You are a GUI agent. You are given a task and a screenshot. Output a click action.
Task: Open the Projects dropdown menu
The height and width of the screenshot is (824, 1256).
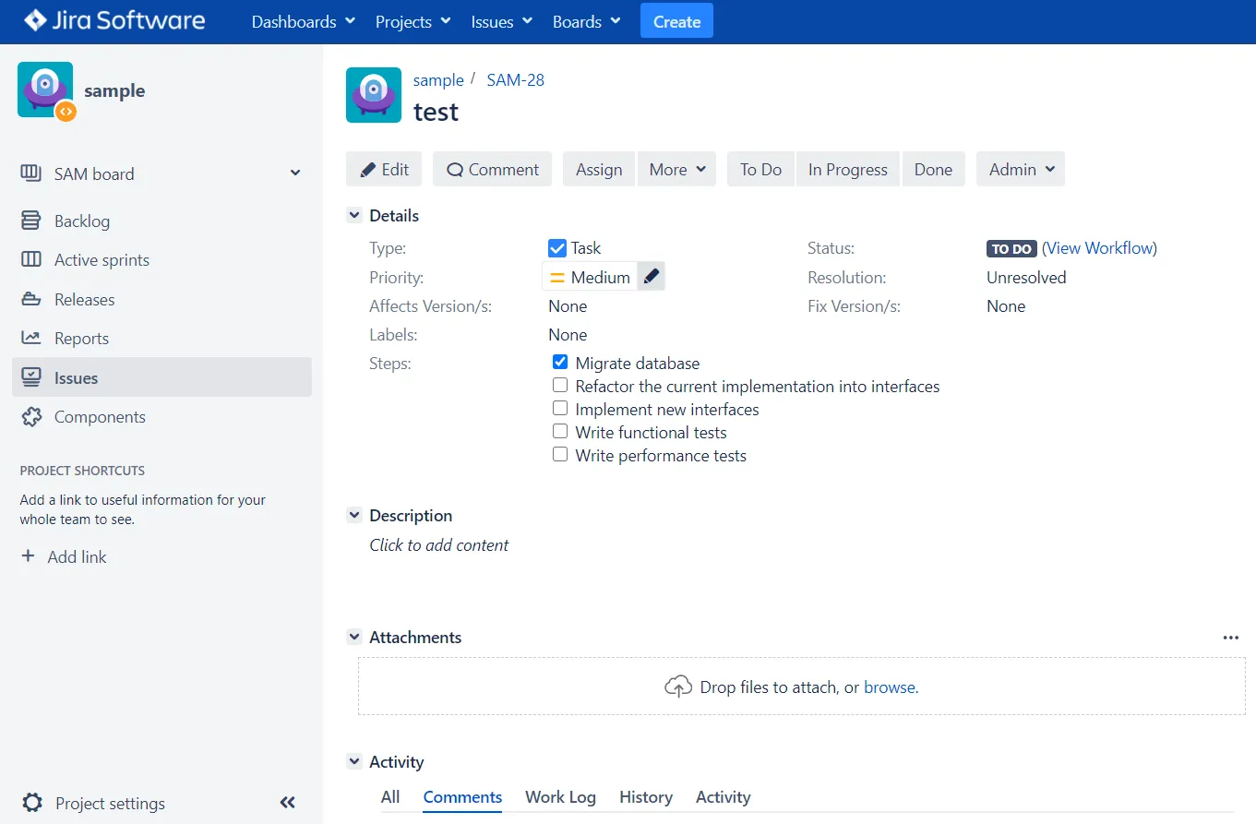point(413,21)
